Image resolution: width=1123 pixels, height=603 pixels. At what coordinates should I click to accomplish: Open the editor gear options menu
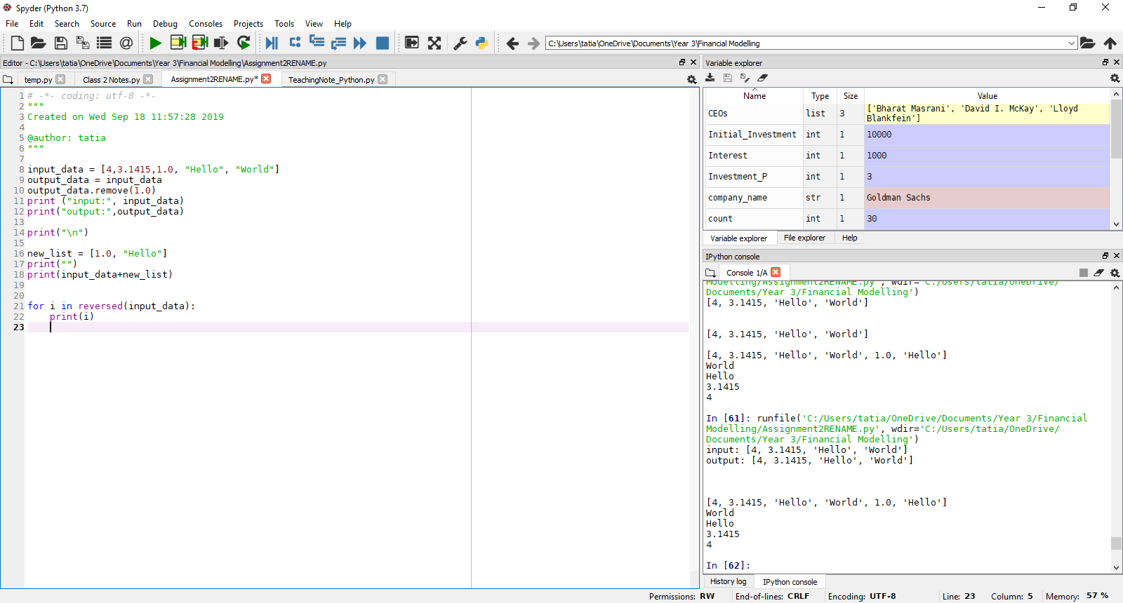pyautogui.click(x=691, y=79)
